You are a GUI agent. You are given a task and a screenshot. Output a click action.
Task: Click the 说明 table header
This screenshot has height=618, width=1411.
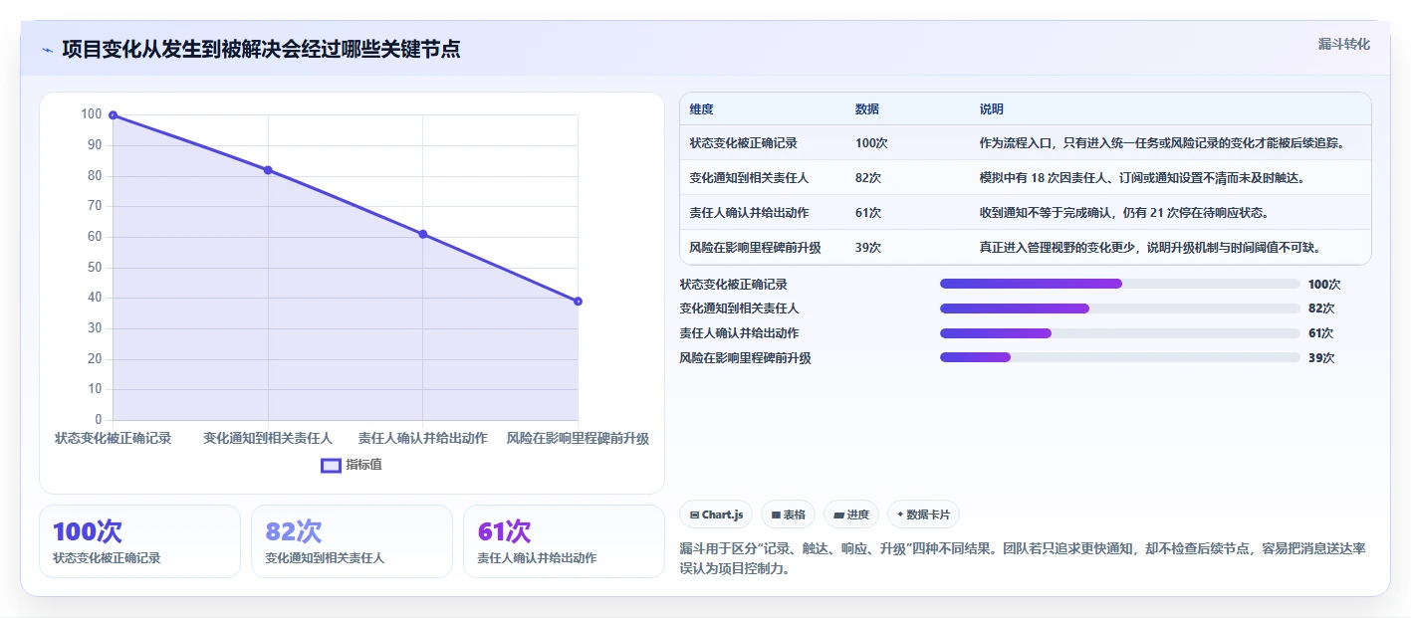click(x=992, y=109)
